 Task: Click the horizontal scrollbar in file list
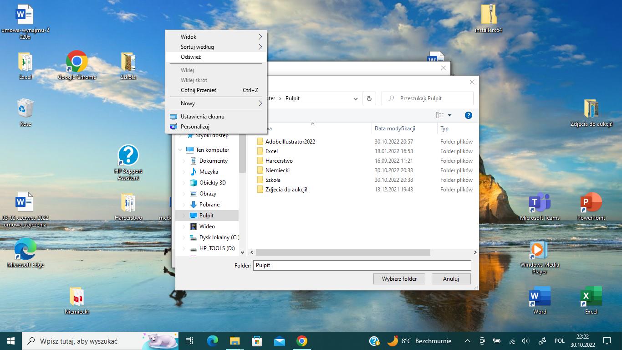click(x=343, y=252)
